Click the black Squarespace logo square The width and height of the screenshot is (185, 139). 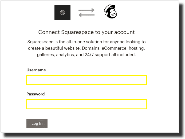coord(62,13)
